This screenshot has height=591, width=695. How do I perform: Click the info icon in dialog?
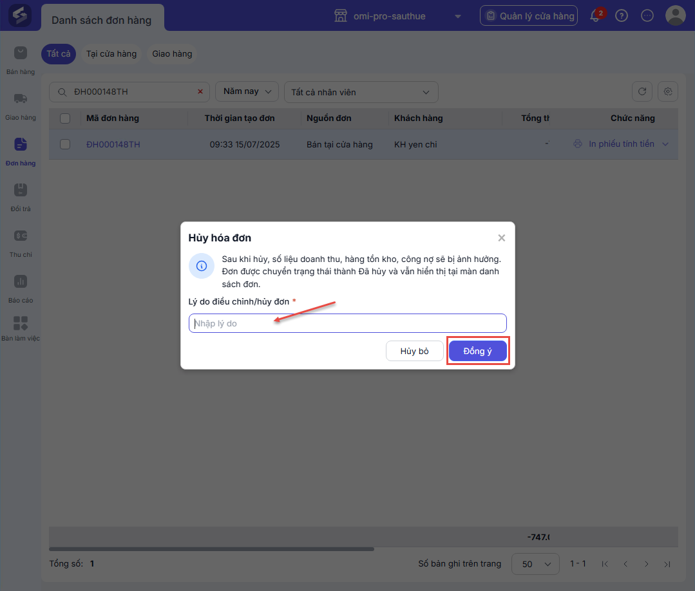tap(202, 266)
